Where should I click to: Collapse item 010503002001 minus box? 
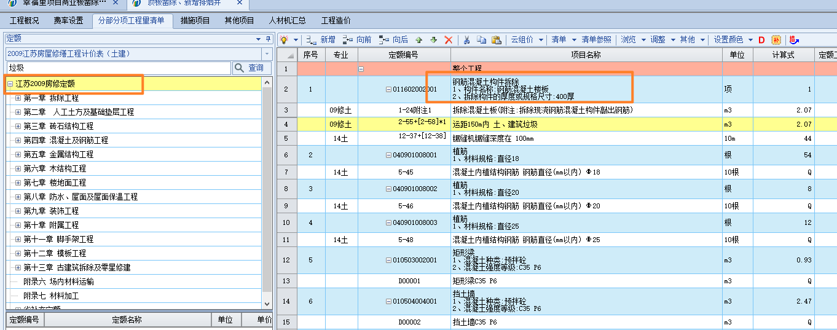(388, 260)
